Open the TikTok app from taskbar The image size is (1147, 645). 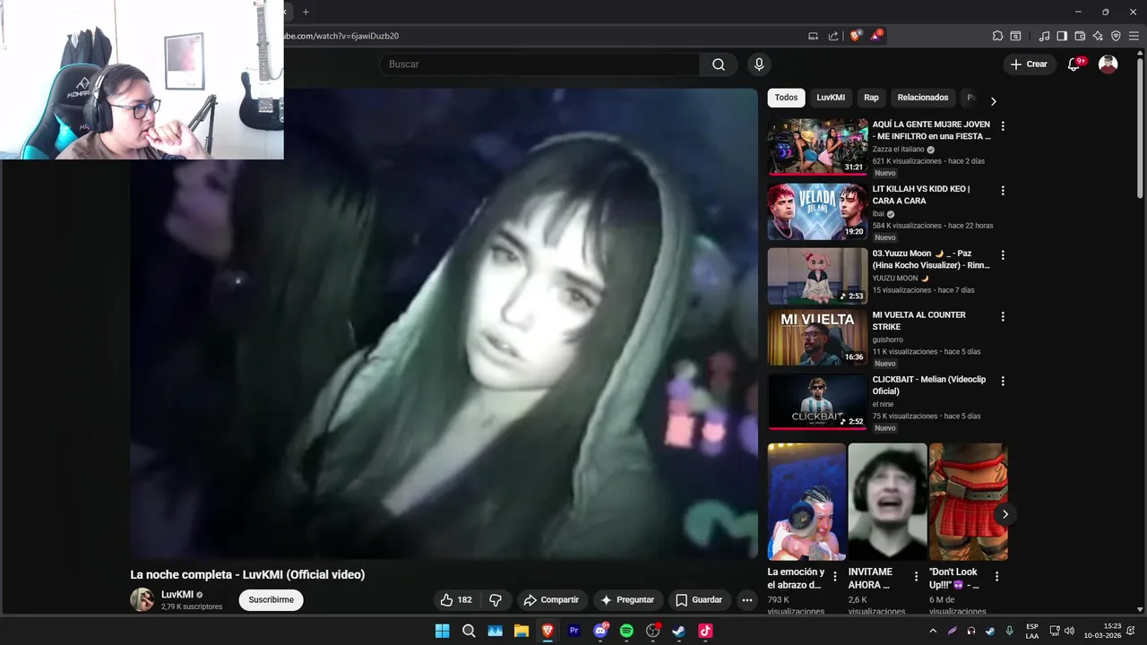[705, 631]
